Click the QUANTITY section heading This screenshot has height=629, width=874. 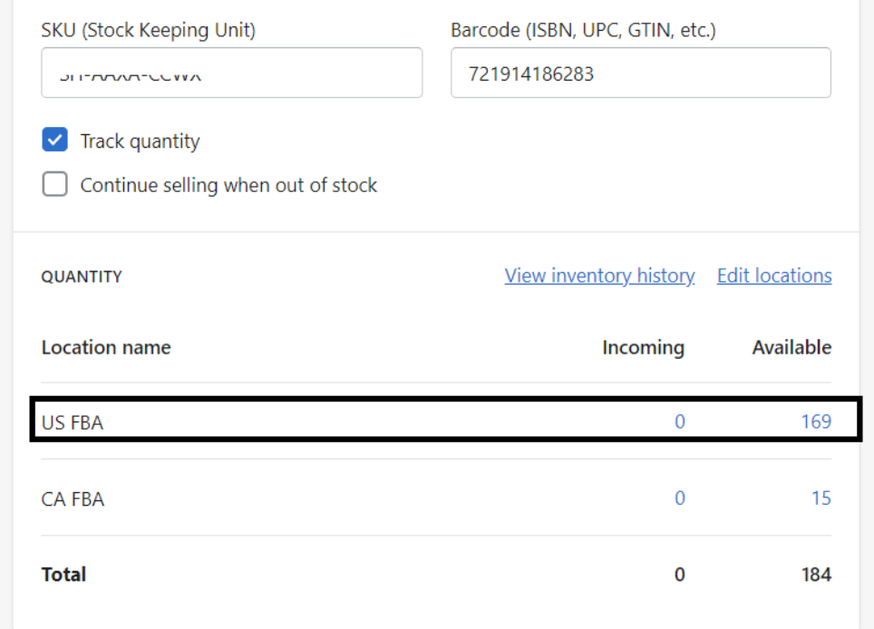(x=82, y=276)
